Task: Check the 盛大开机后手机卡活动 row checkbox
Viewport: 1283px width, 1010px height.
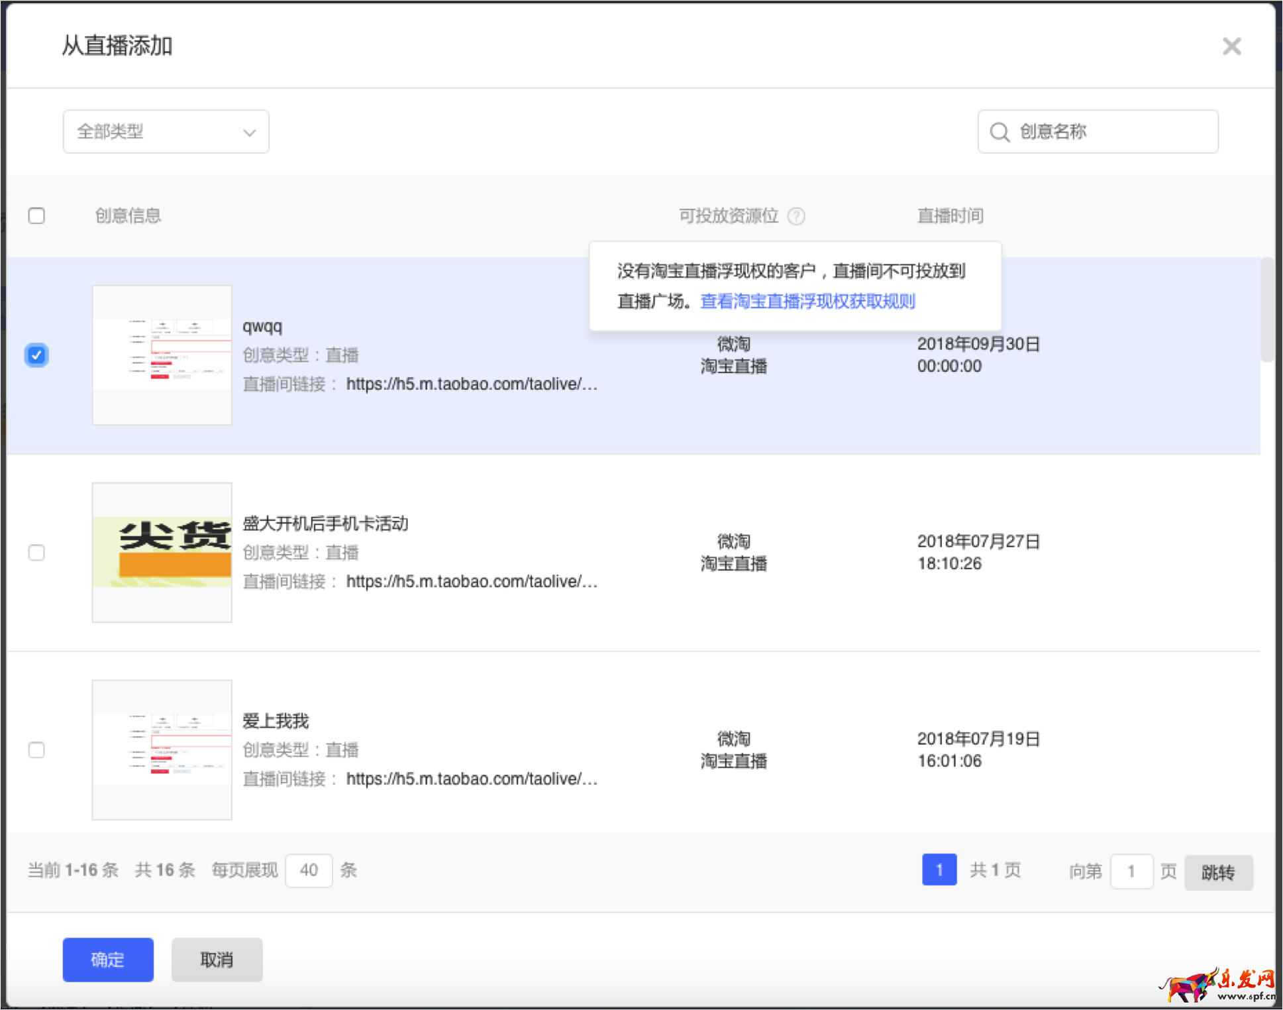Action: (36, 552)
